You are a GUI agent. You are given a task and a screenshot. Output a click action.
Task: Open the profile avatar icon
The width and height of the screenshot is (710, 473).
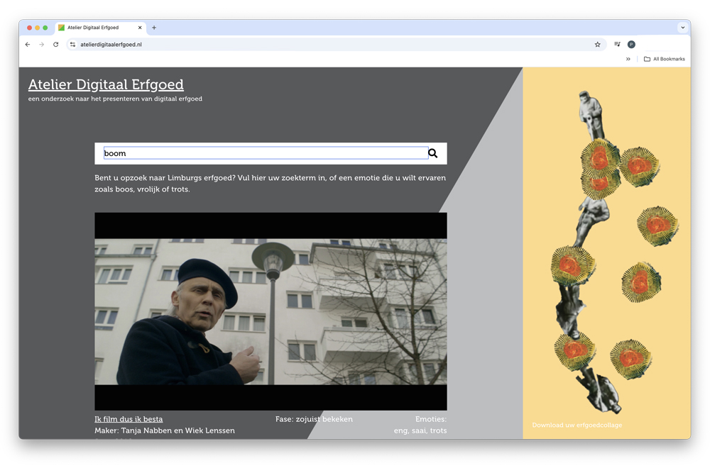631,45
